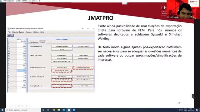200x112 pixels.
Task: Open the Help menu
Action: click(x=42, y=32)
